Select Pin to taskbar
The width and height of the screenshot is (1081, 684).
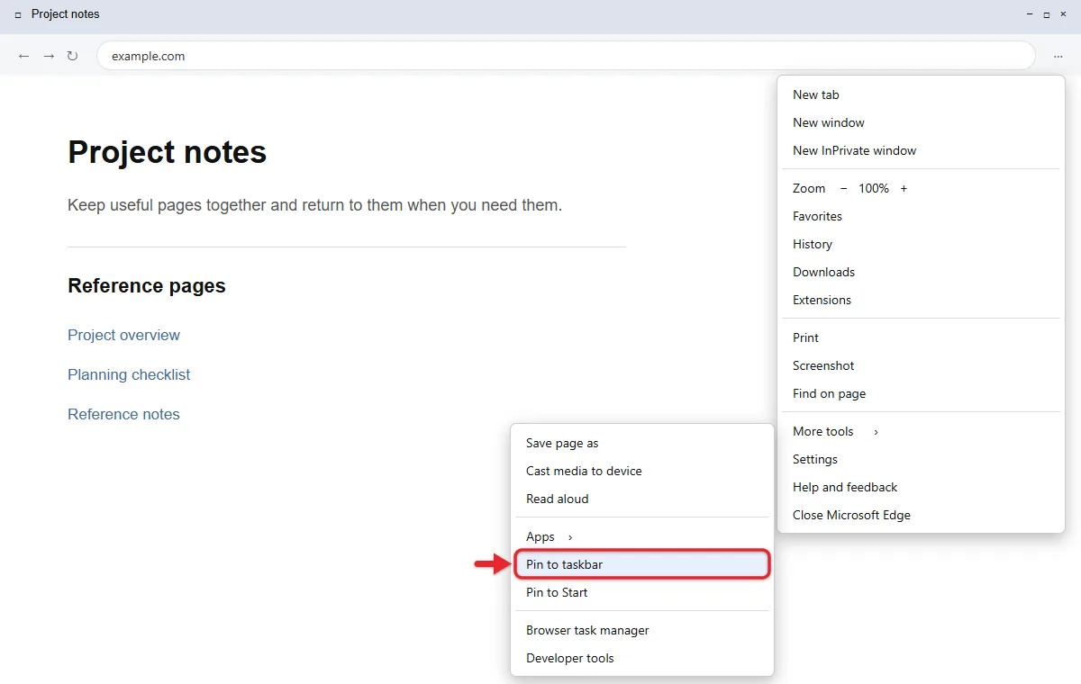(x=642, y=564)
